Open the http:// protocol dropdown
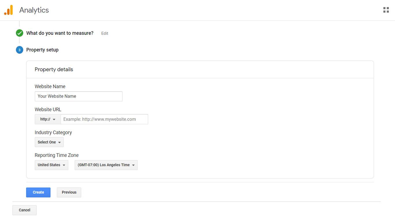The height and width of the screenshot is (222, 395). coord(48,119)
